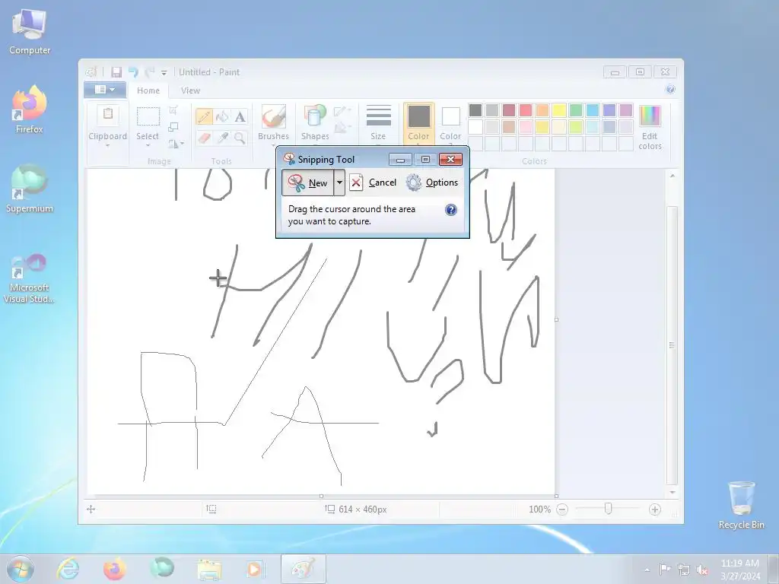
Task: Click the Paste Clipboard icon
Action: pyautogui.click(x=108, y=115)
